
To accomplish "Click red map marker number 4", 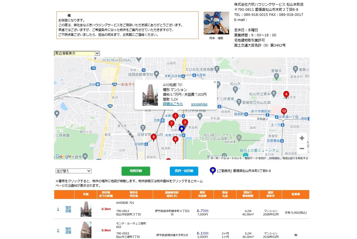I will pyautogui.click(x=286, y=94).
